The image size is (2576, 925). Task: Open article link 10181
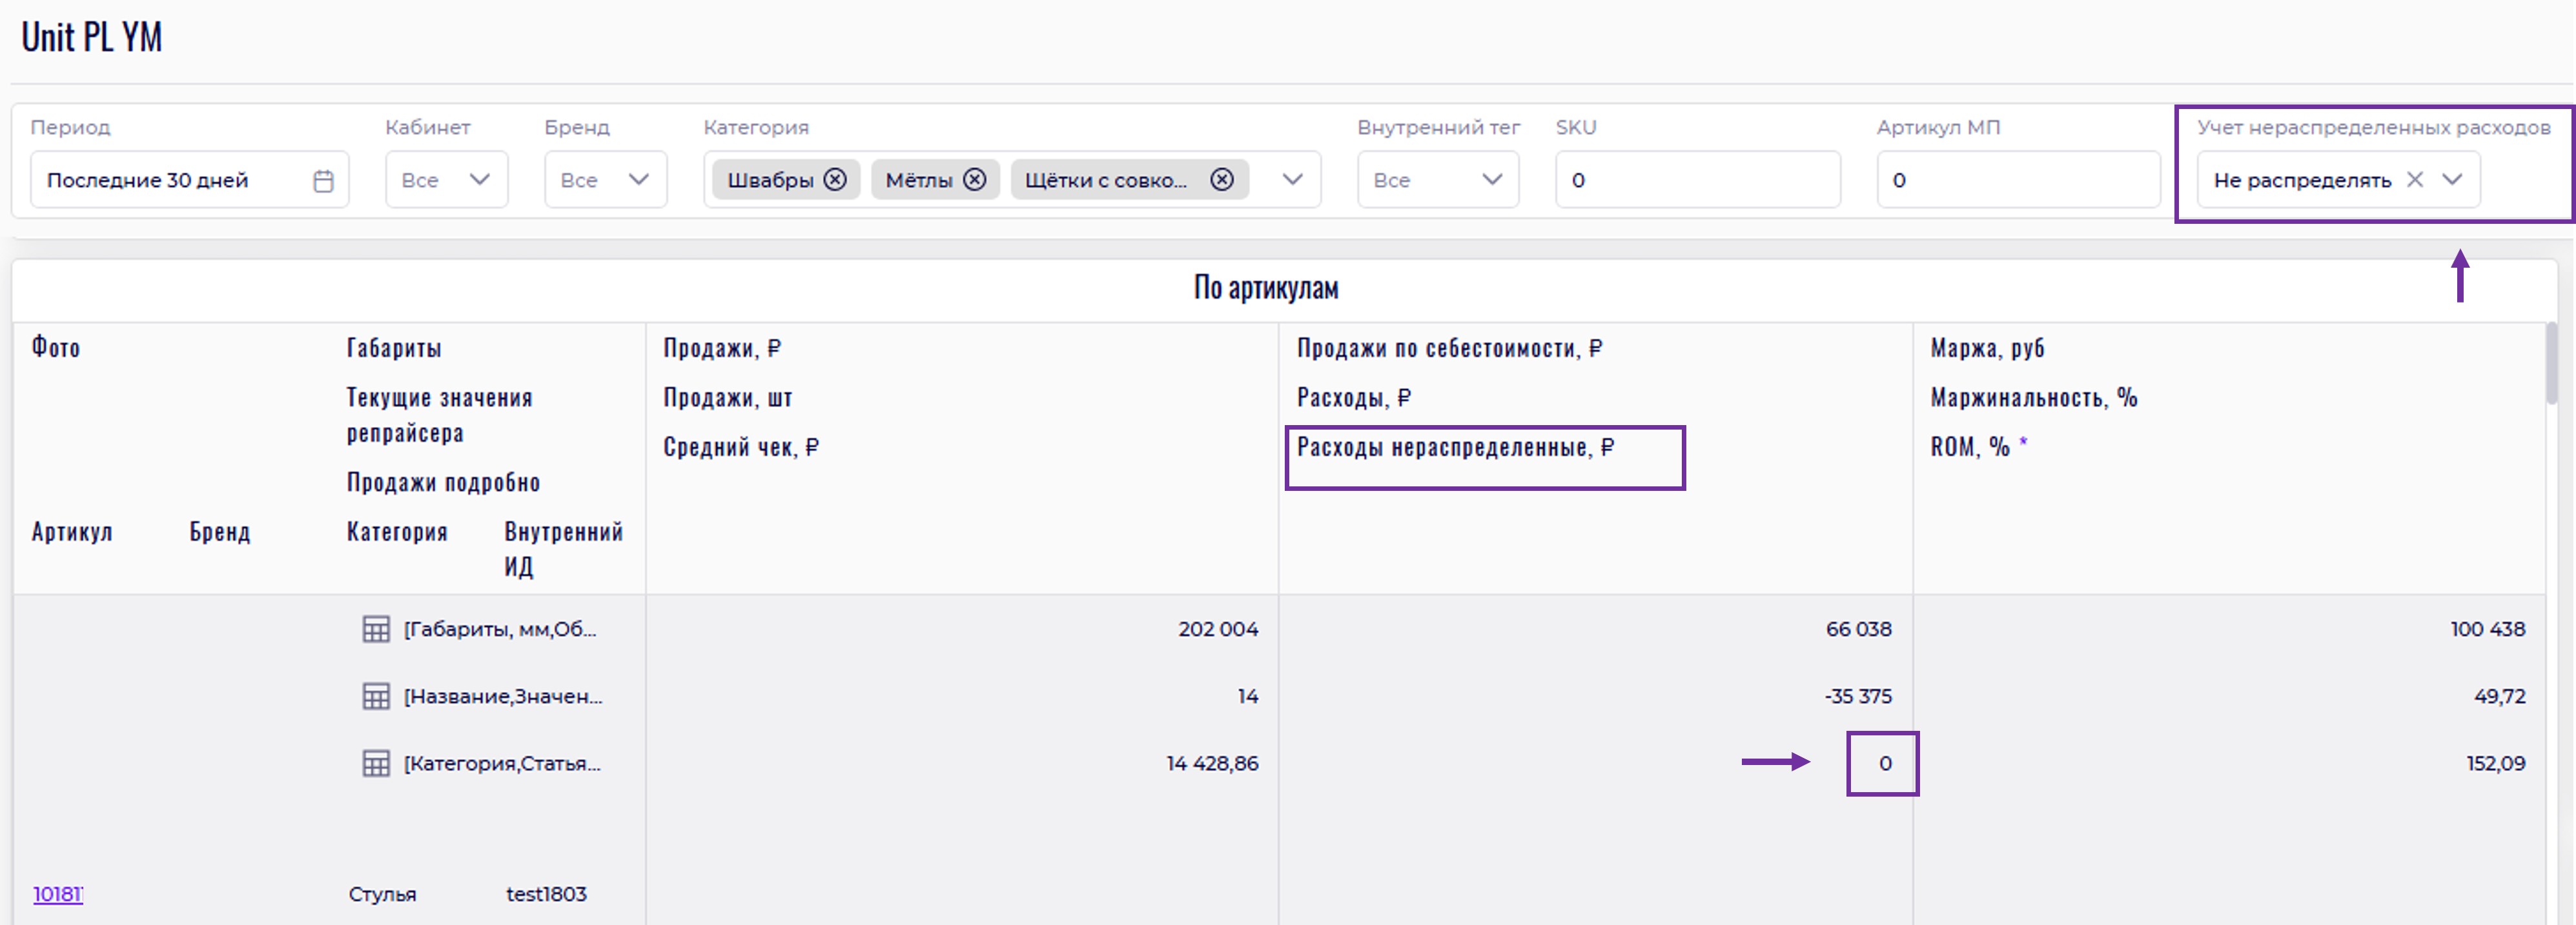coord(58,894)
